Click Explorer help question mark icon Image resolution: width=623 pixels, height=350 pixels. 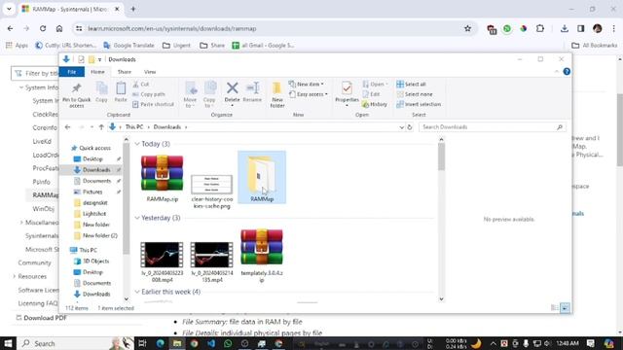click(567, 71)
